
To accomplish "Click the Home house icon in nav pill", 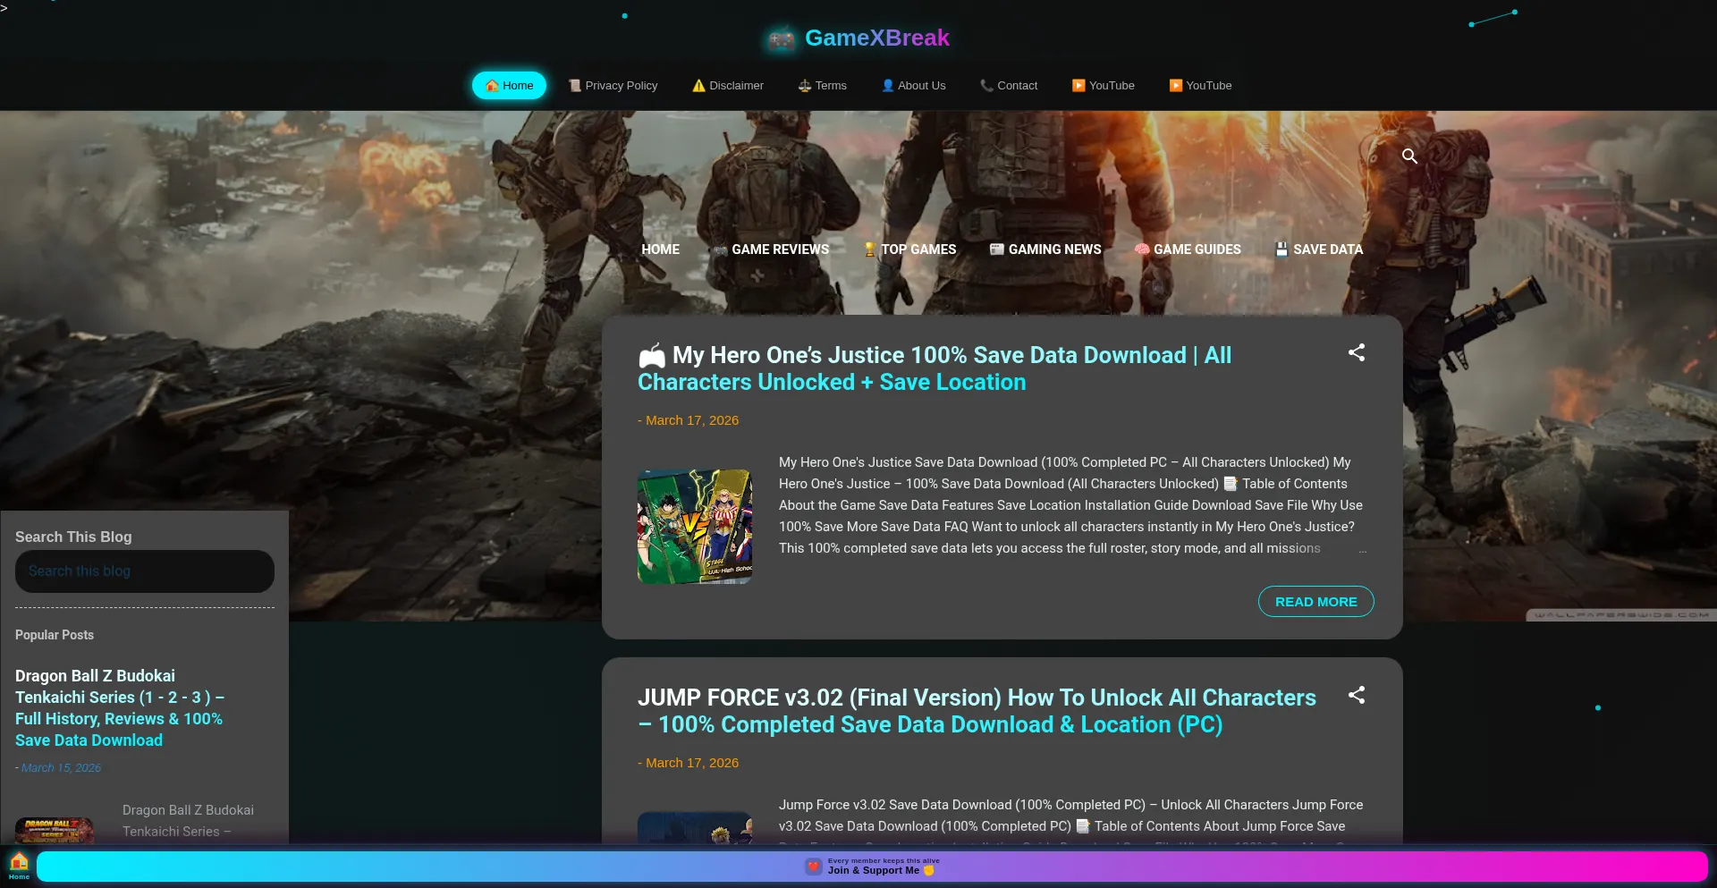I will click(492, 86).
